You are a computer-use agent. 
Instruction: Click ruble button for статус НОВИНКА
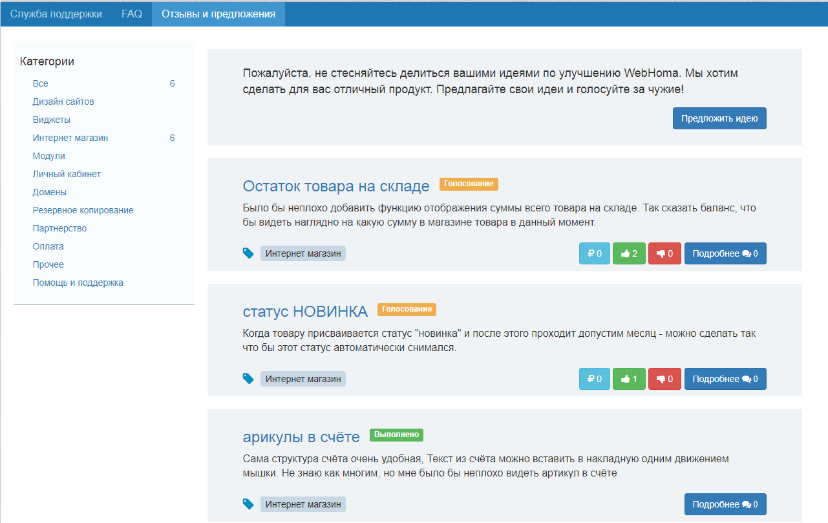coord(595,379)
